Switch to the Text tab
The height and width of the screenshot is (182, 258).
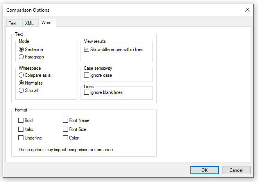(x=13, y=23)
